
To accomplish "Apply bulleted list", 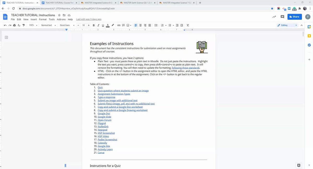I will click(x=170, y=25).
